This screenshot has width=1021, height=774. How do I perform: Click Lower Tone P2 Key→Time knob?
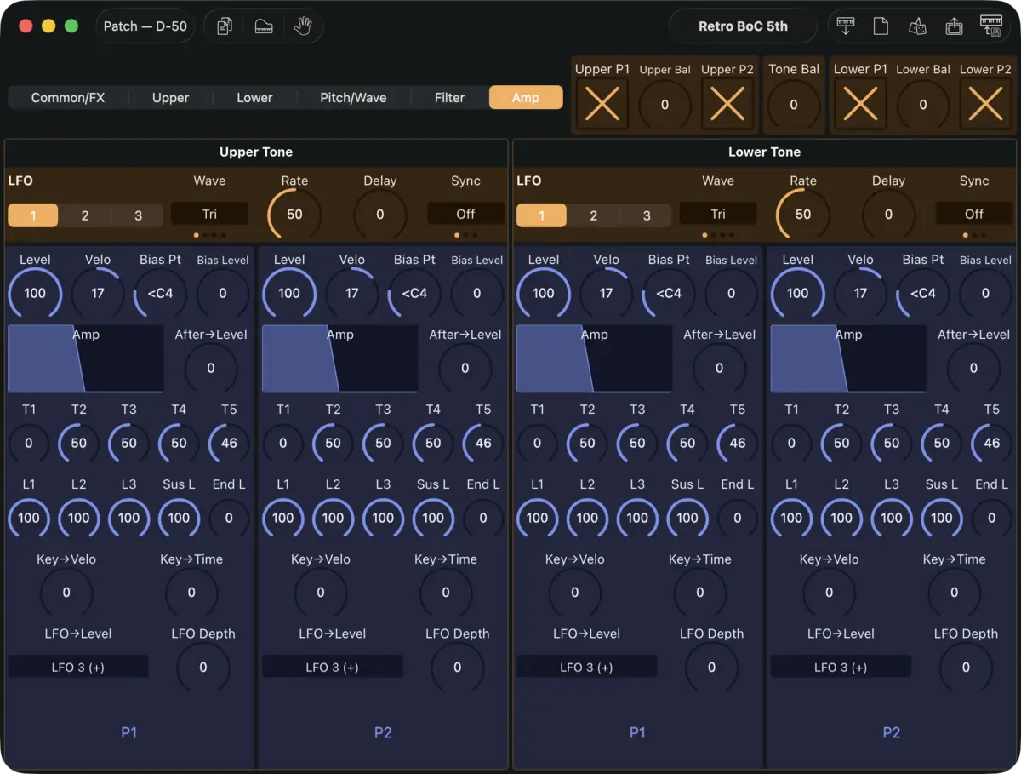pos(954,593)
